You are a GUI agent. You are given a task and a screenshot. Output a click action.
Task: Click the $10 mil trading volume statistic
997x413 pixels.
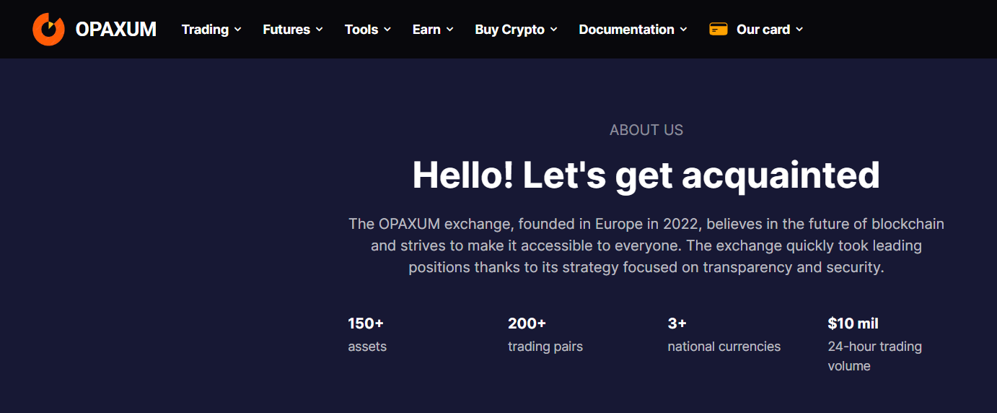tap(875, 344)
